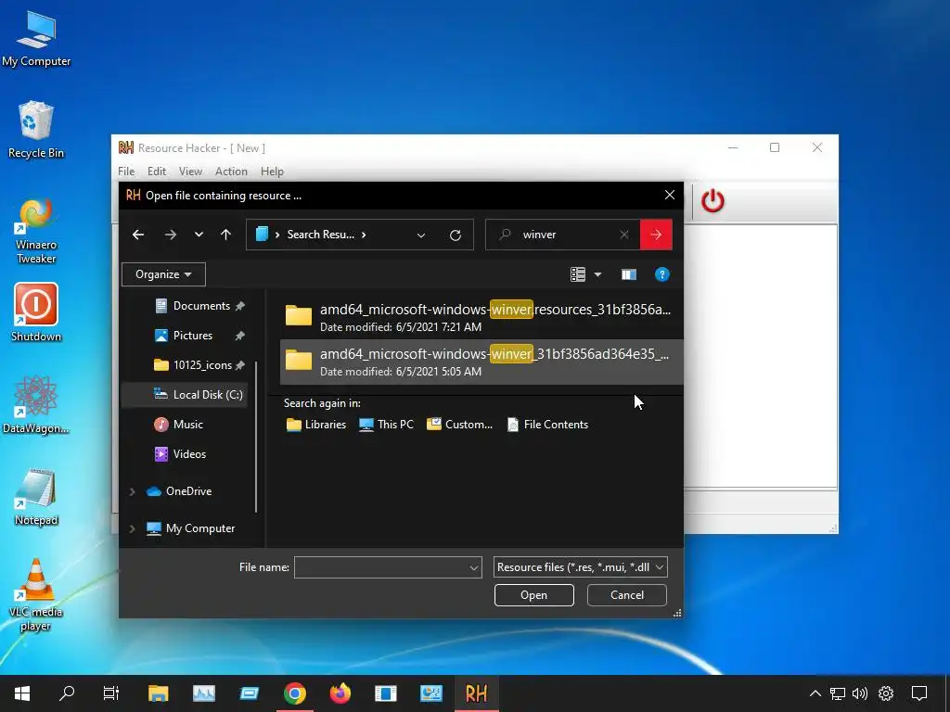Go up one folder level
This screenshot has height=712, width=950.
tap(226, 235)
